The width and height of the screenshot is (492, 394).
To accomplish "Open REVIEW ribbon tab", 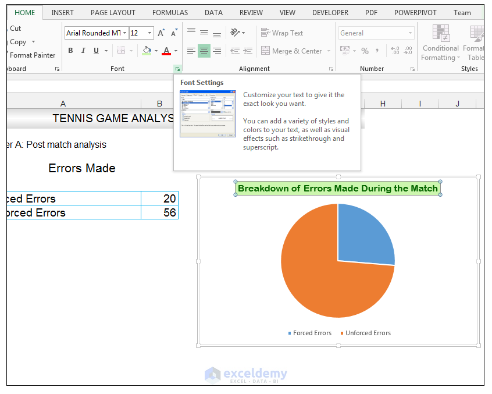I will (x=251, y=13).
